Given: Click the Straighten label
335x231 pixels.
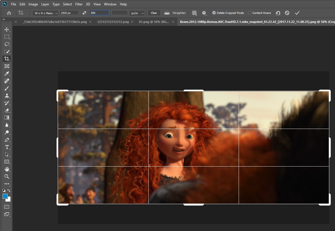Looking at the screenshot, I should (x=179, y=13).
